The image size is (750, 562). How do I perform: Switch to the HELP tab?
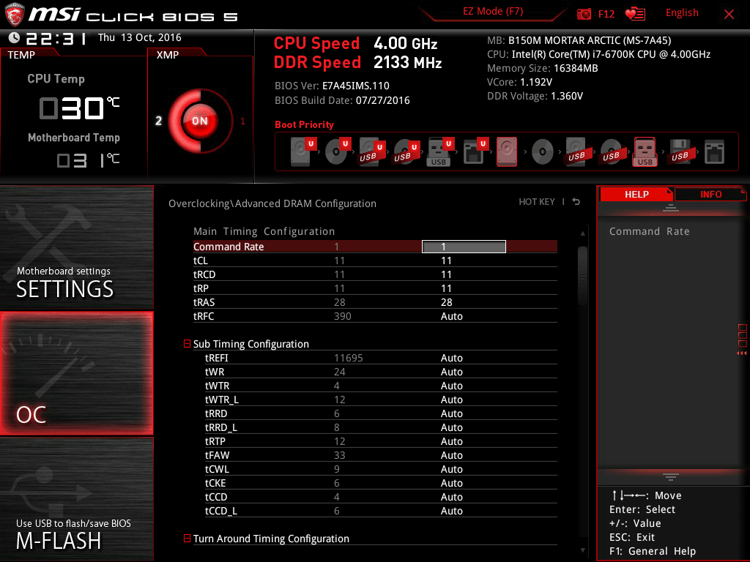click(636, 194)
